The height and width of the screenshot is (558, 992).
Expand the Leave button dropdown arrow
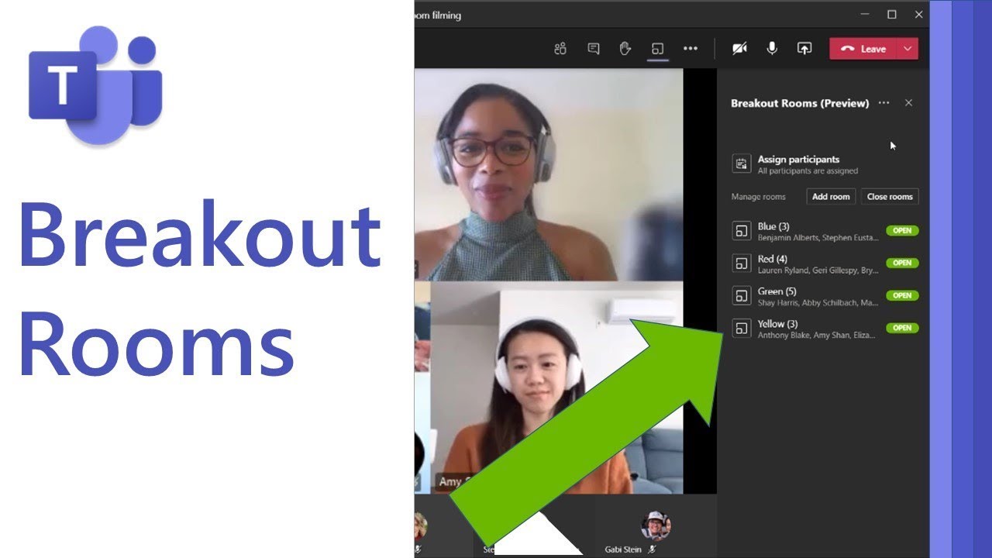point(908,49)
